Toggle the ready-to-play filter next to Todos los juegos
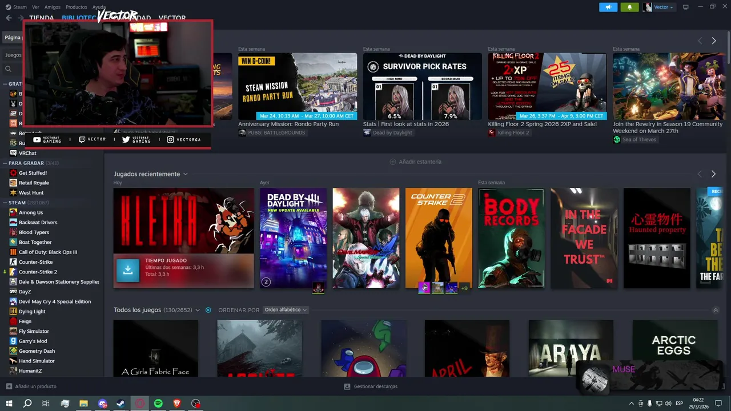 click(208, 310)
